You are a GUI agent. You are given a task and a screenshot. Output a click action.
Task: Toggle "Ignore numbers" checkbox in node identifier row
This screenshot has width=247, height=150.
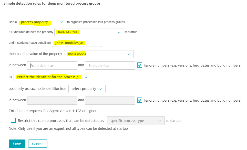tap(140, 100)
